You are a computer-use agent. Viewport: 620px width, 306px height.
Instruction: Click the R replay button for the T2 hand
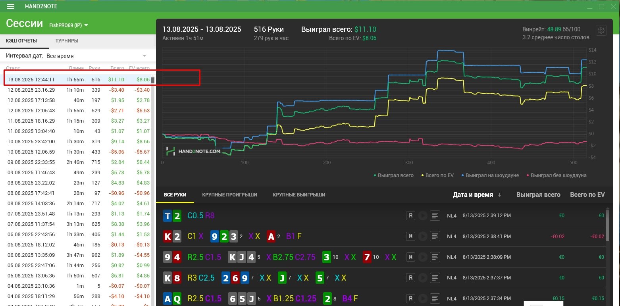[x=410, y=216]
